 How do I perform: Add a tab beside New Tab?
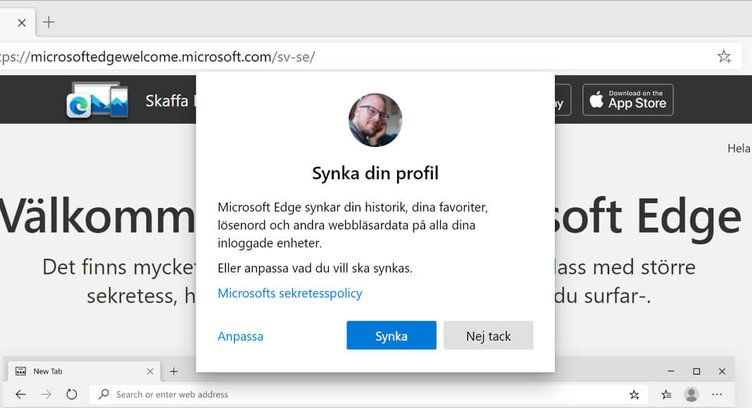point(174,371)
